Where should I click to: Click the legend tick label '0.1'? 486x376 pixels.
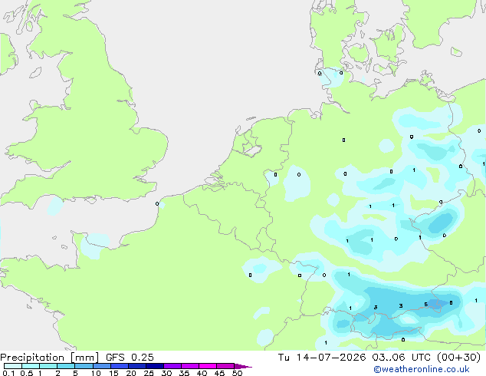(x=8, y=373)
